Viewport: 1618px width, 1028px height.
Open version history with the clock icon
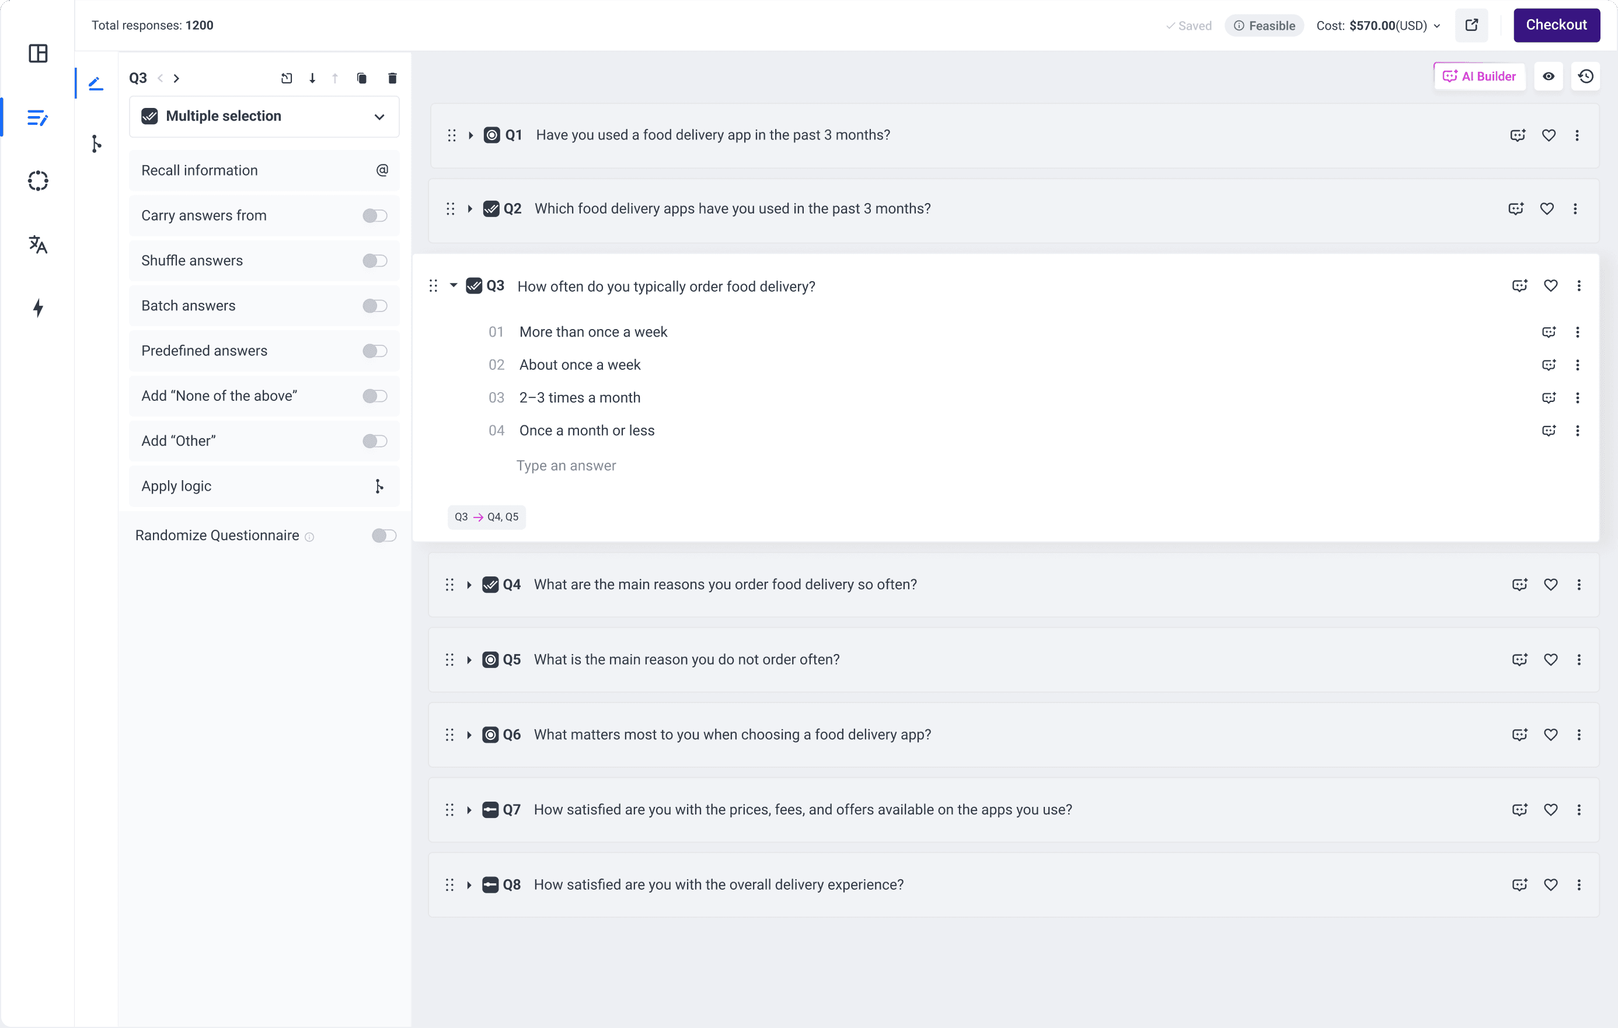click(x=1586, y=76)
